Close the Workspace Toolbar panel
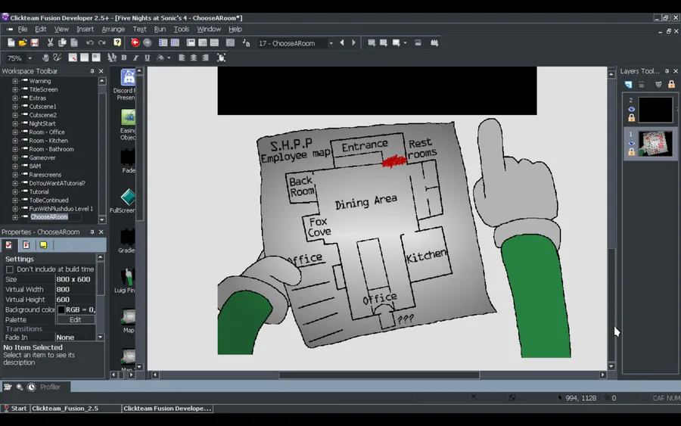The height and width of the screenshot is (426, 681). [101, 71]
